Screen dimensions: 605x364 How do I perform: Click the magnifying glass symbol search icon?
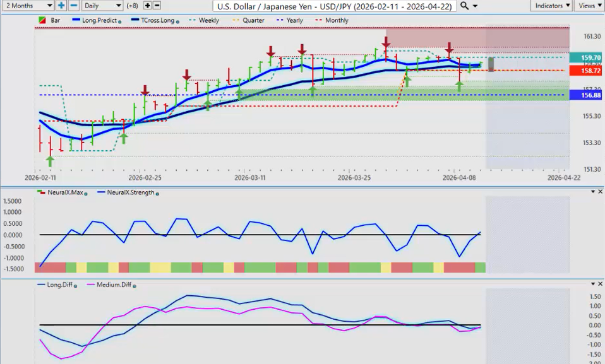[x=464, y=6]
